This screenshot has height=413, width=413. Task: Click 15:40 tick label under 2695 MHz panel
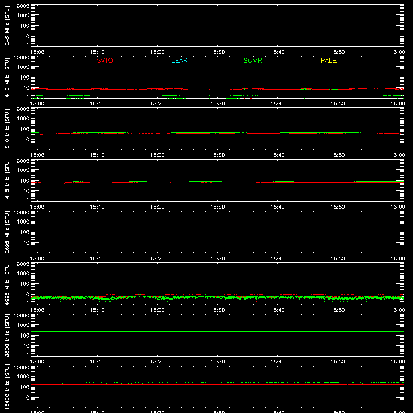point(278,259)
